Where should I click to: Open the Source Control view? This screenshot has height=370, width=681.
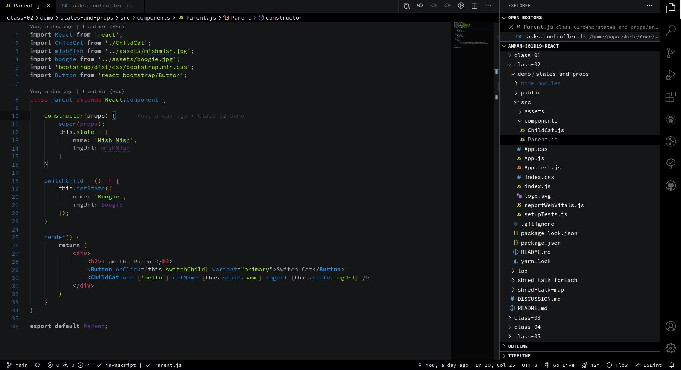(x=670, y=53)
